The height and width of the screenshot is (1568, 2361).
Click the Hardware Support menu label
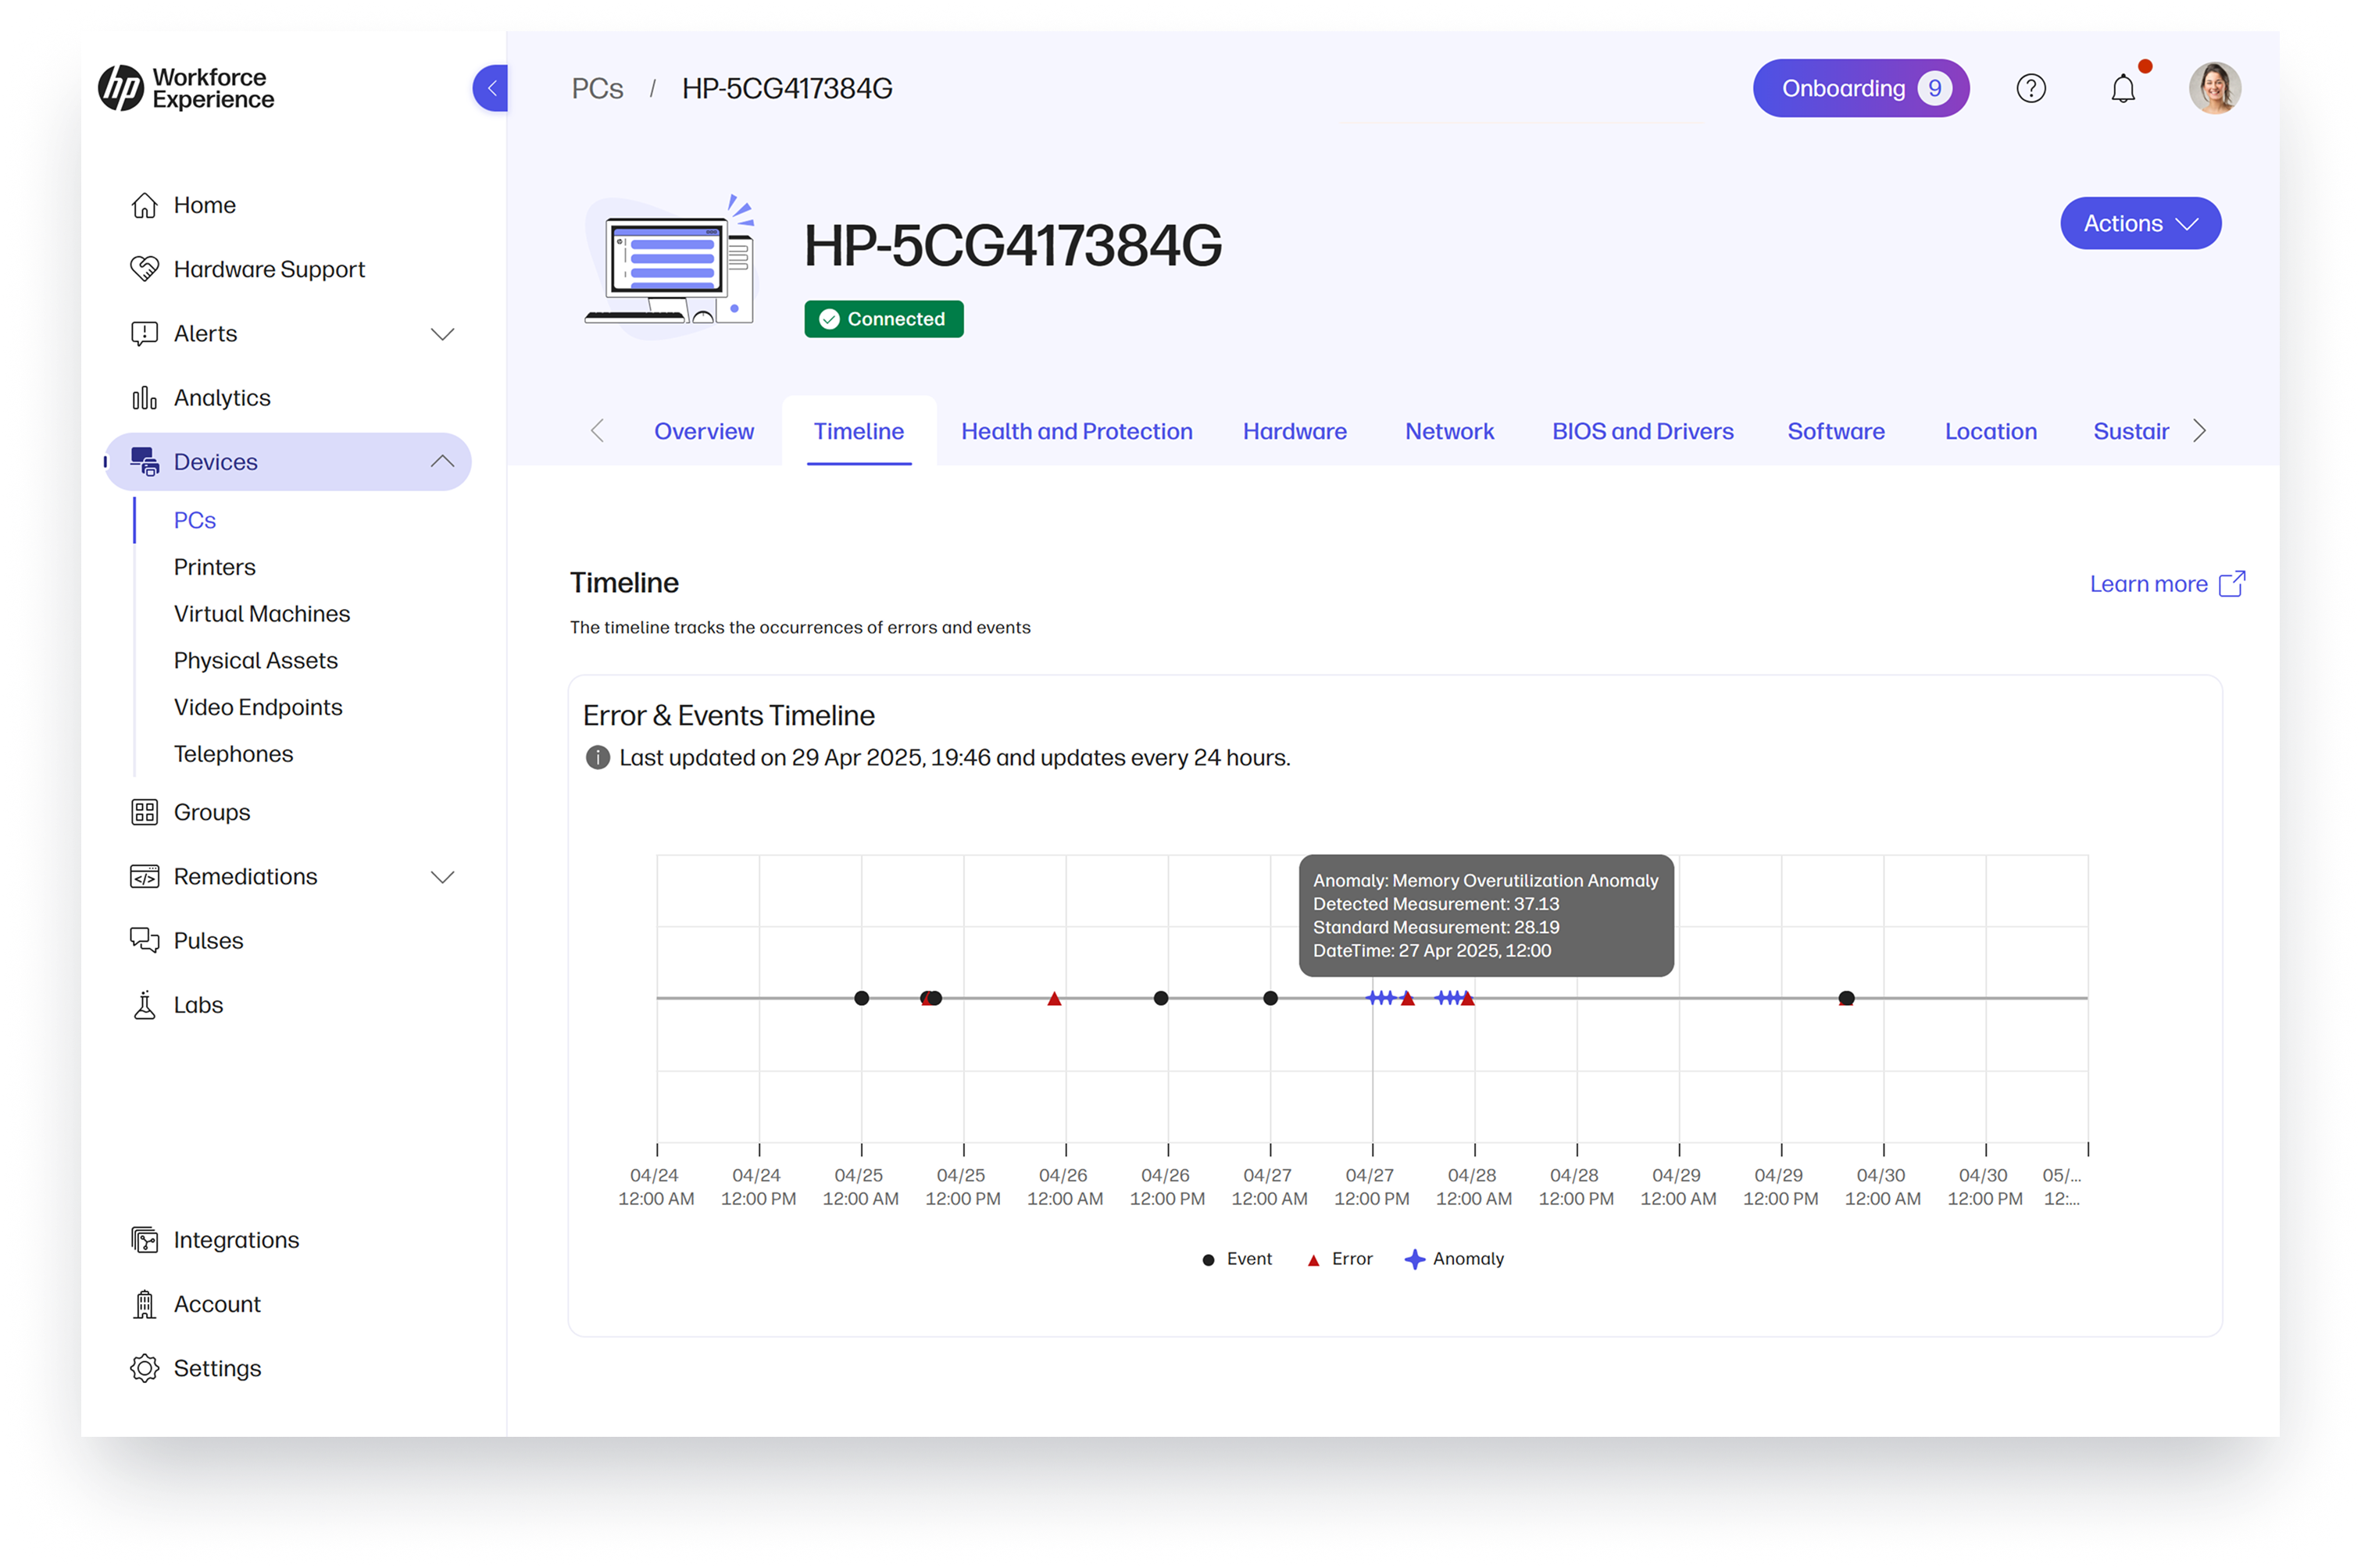269,269
